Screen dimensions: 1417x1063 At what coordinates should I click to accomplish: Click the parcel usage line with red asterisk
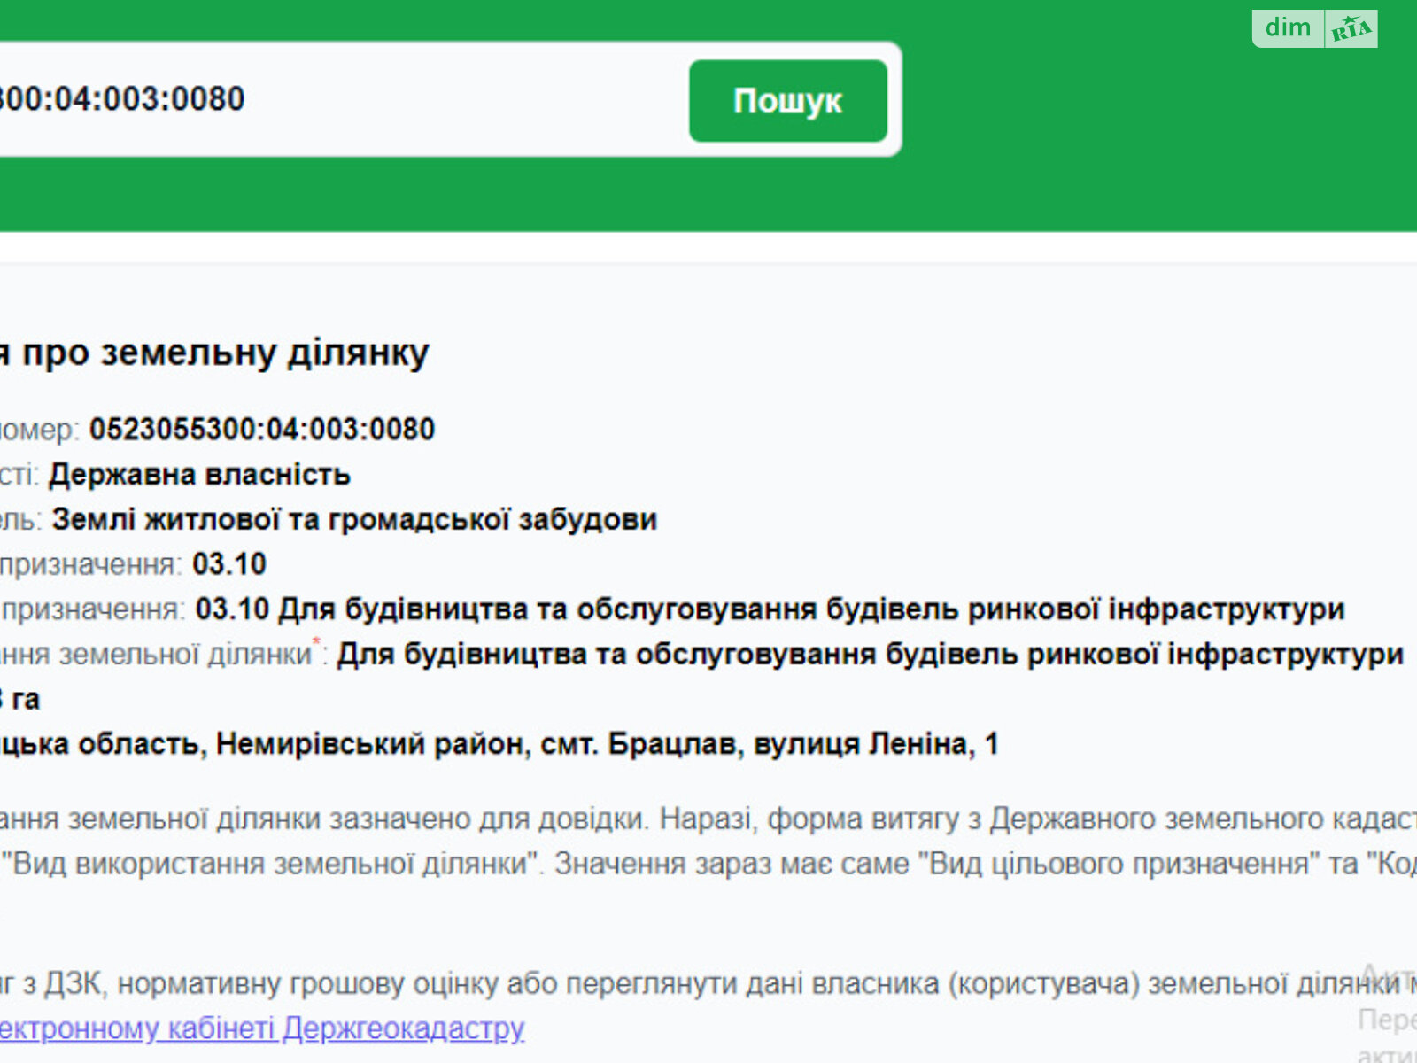pos(702,655)
